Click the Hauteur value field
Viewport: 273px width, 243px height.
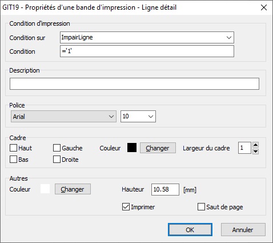coord(165,189)
